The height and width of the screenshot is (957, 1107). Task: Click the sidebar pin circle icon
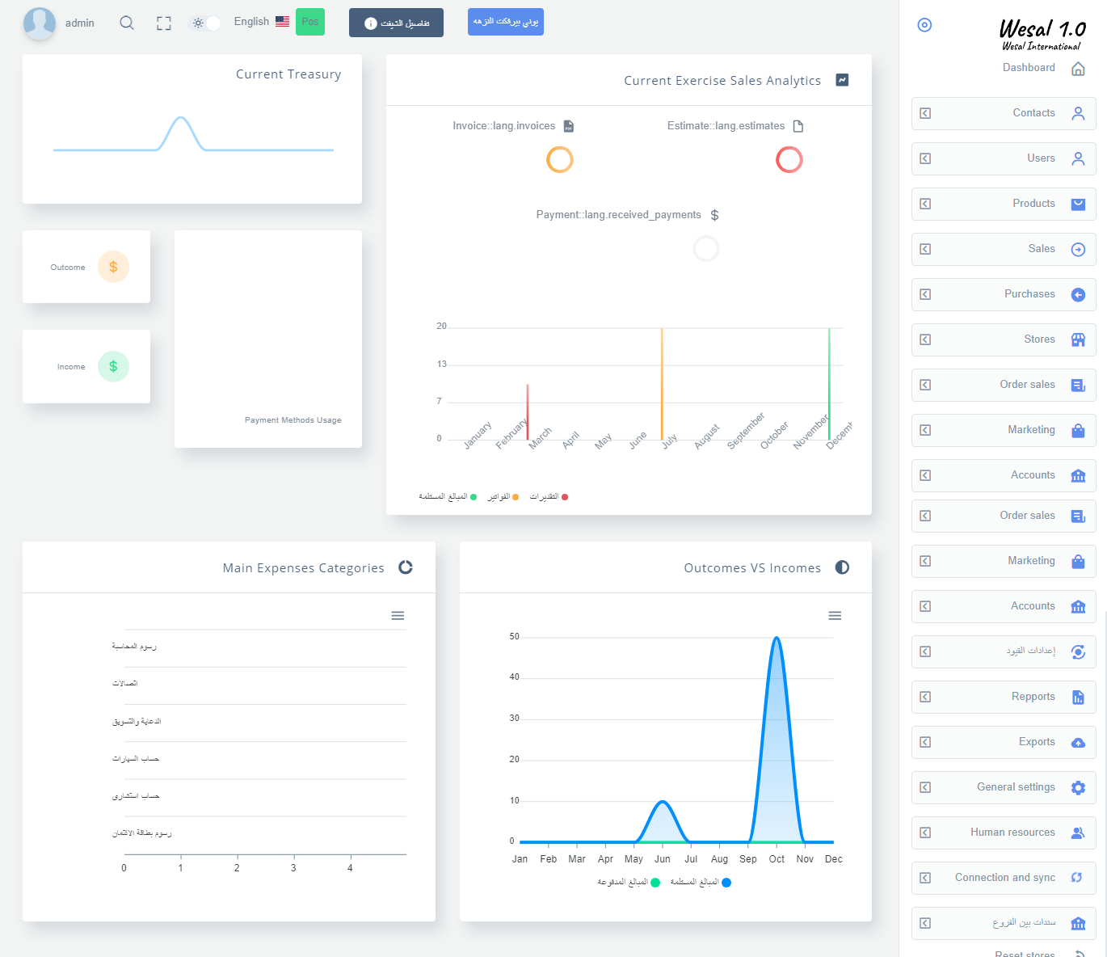(x=924, y=25)
